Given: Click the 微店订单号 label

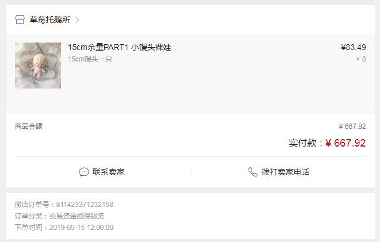Looking at the screenshot, I should (32, 205).
